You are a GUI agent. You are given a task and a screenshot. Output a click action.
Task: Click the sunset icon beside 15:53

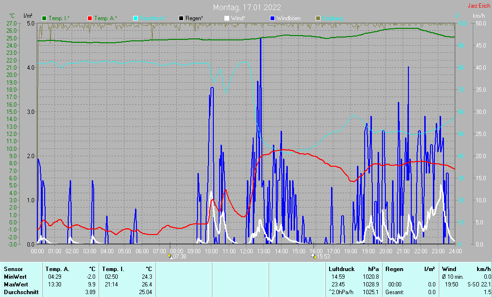click(x=314, y=256)
